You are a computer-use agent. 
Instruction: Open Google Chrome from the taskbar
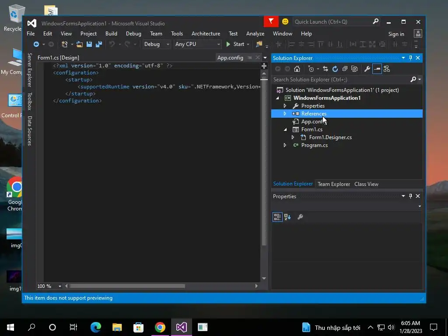[160, 327]
